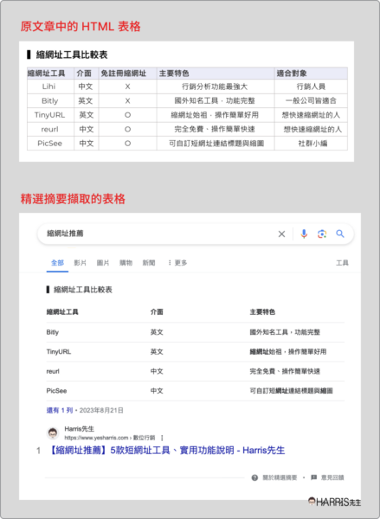The width and height of the screenshot is (380, 519).
Task: Clear the search box with the X icon
Action: coord(281,234)
